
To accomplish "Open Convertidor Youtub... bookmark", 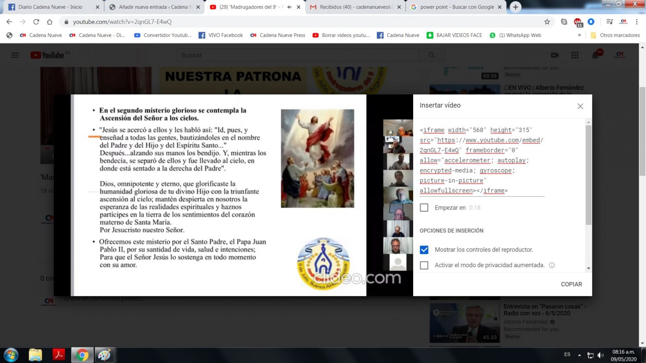I will 163,35.
